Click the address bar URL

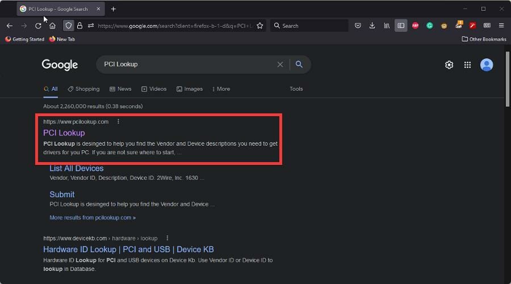[x=175, y=26]
